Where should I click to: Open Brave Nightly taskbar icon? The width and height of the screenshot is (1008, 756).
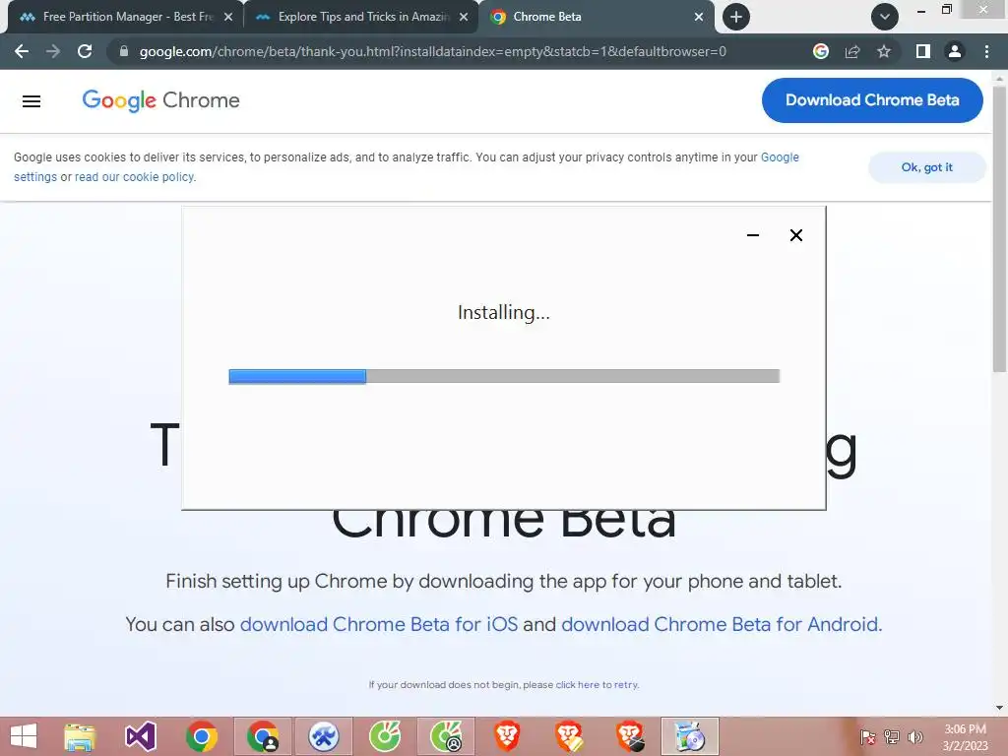630,736
